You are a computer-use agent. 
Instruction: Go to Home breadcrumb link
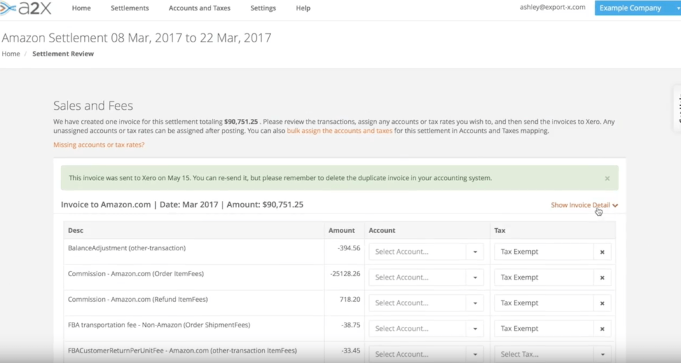[x=11, y=54]
